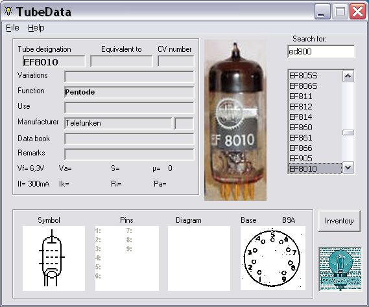Viewport: 369px width, 307px height.
Task: Click the Tube designation field EF8010
Action: tap(54, 62)
